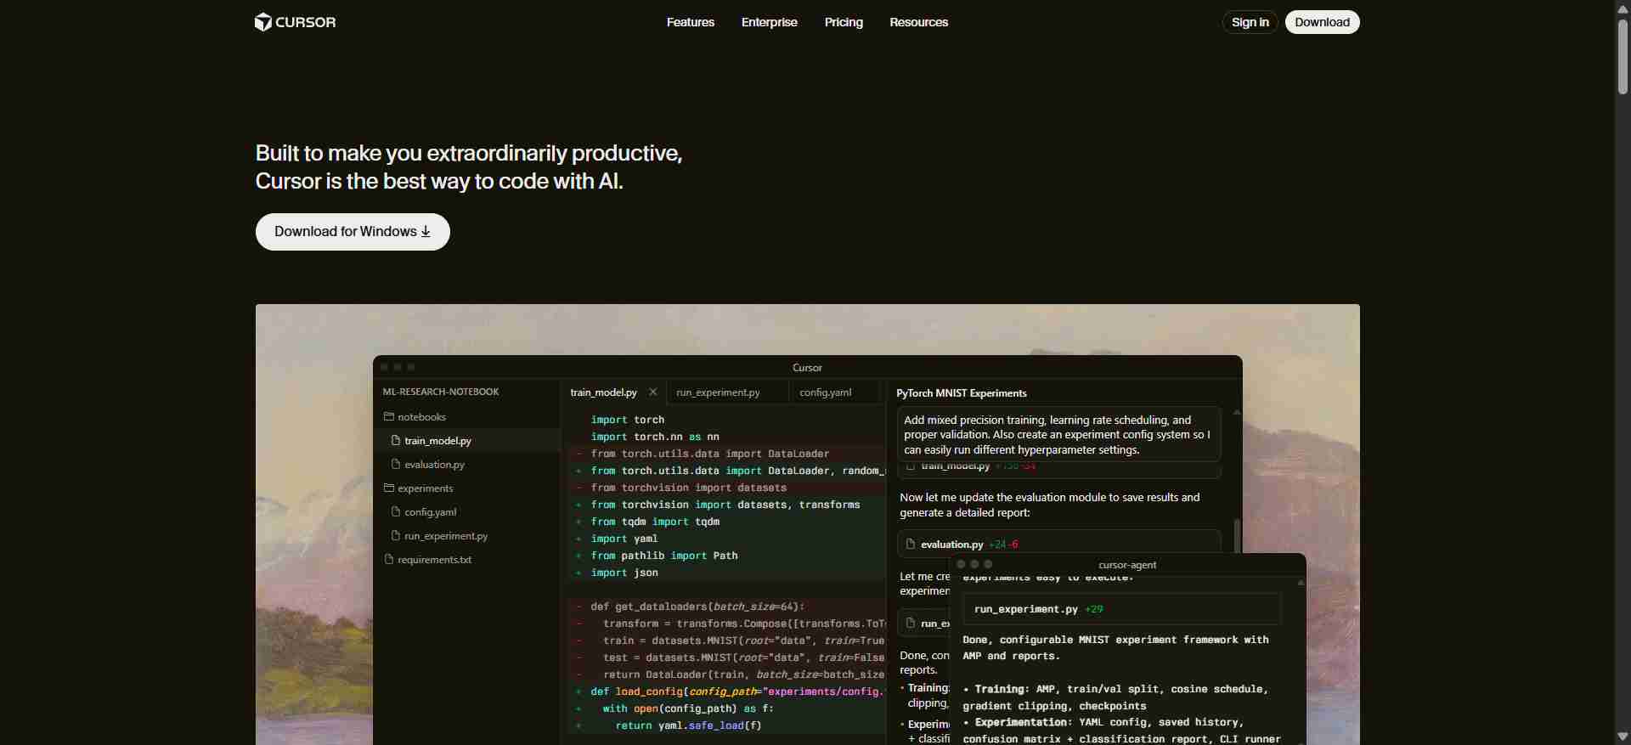This screenshot has width=1631, height=745.
Task: Switch to the run_experiment.py tab
Action: [x=718, y=392]
